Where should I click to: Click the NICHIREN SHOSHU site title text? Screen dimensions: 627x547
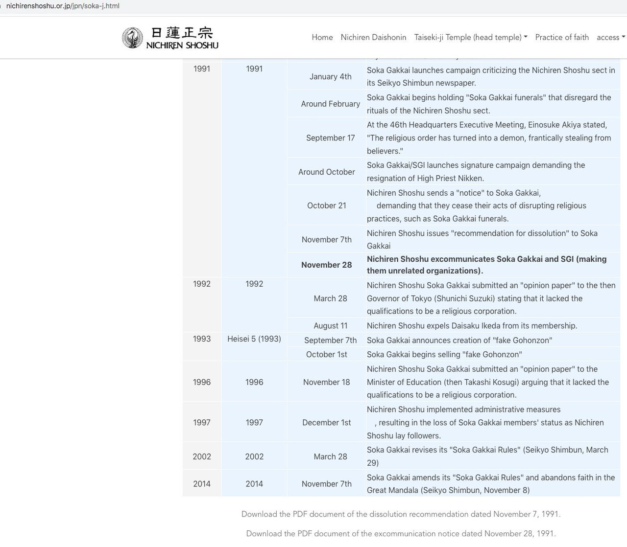(x=182, y=45)
